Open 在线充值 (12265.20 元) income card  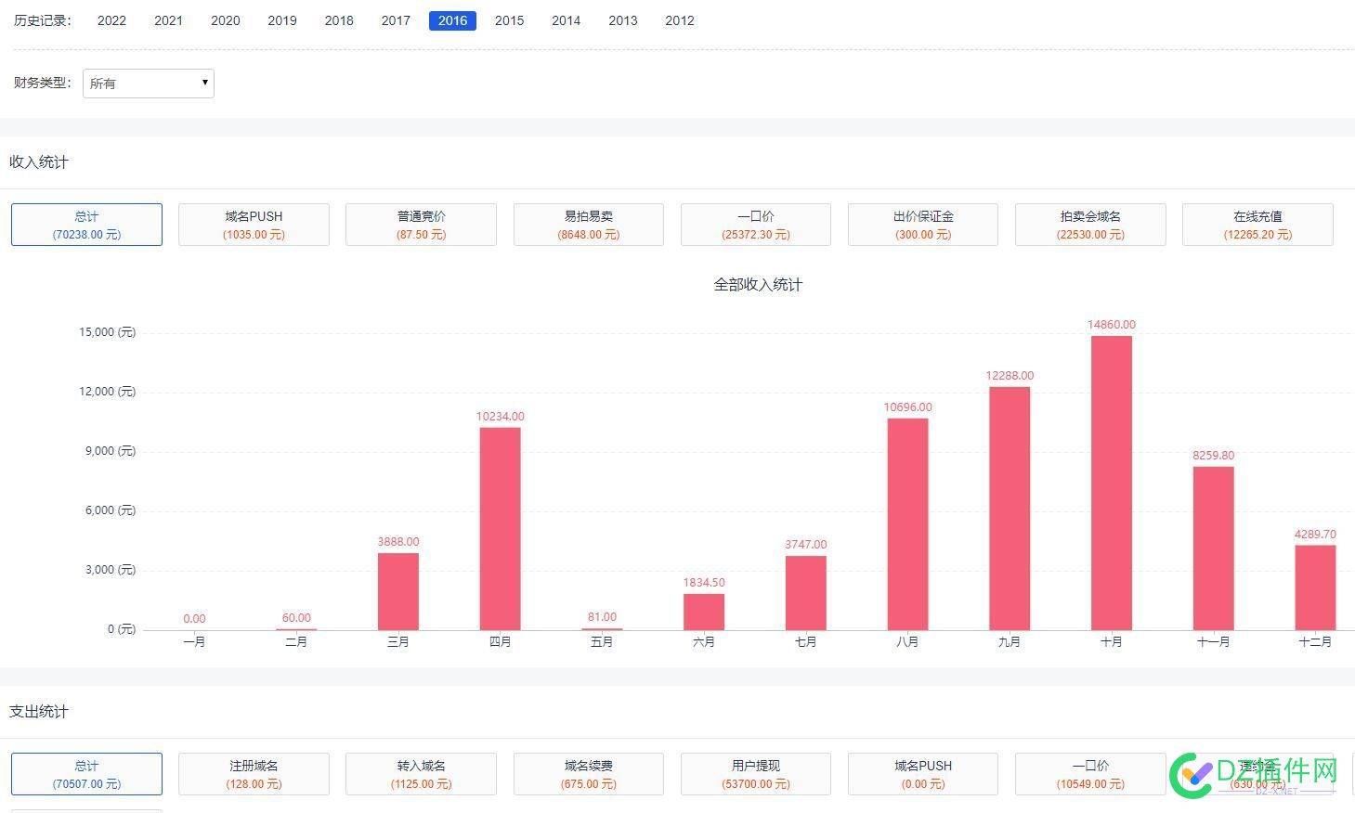pos(1257,225)
